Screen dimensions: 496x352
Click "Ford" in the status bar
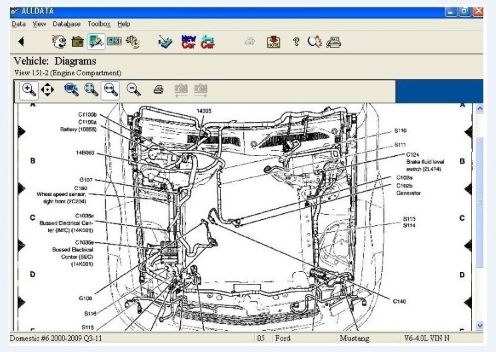283,338
